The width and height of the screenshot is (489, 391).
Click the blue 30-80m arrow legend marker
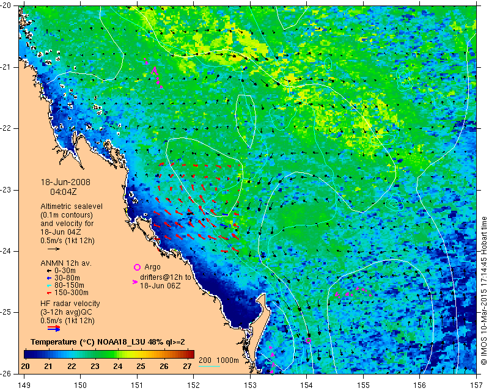[x=49, y=278]
